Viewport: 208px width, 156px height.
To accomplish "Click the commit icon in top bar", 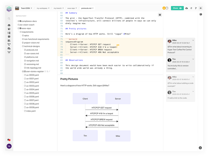I will 200,8.
